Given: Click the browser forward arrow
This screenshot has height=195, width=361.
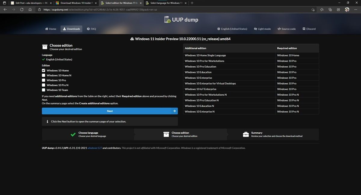Looking at the screenshot, I should [14, 9].
